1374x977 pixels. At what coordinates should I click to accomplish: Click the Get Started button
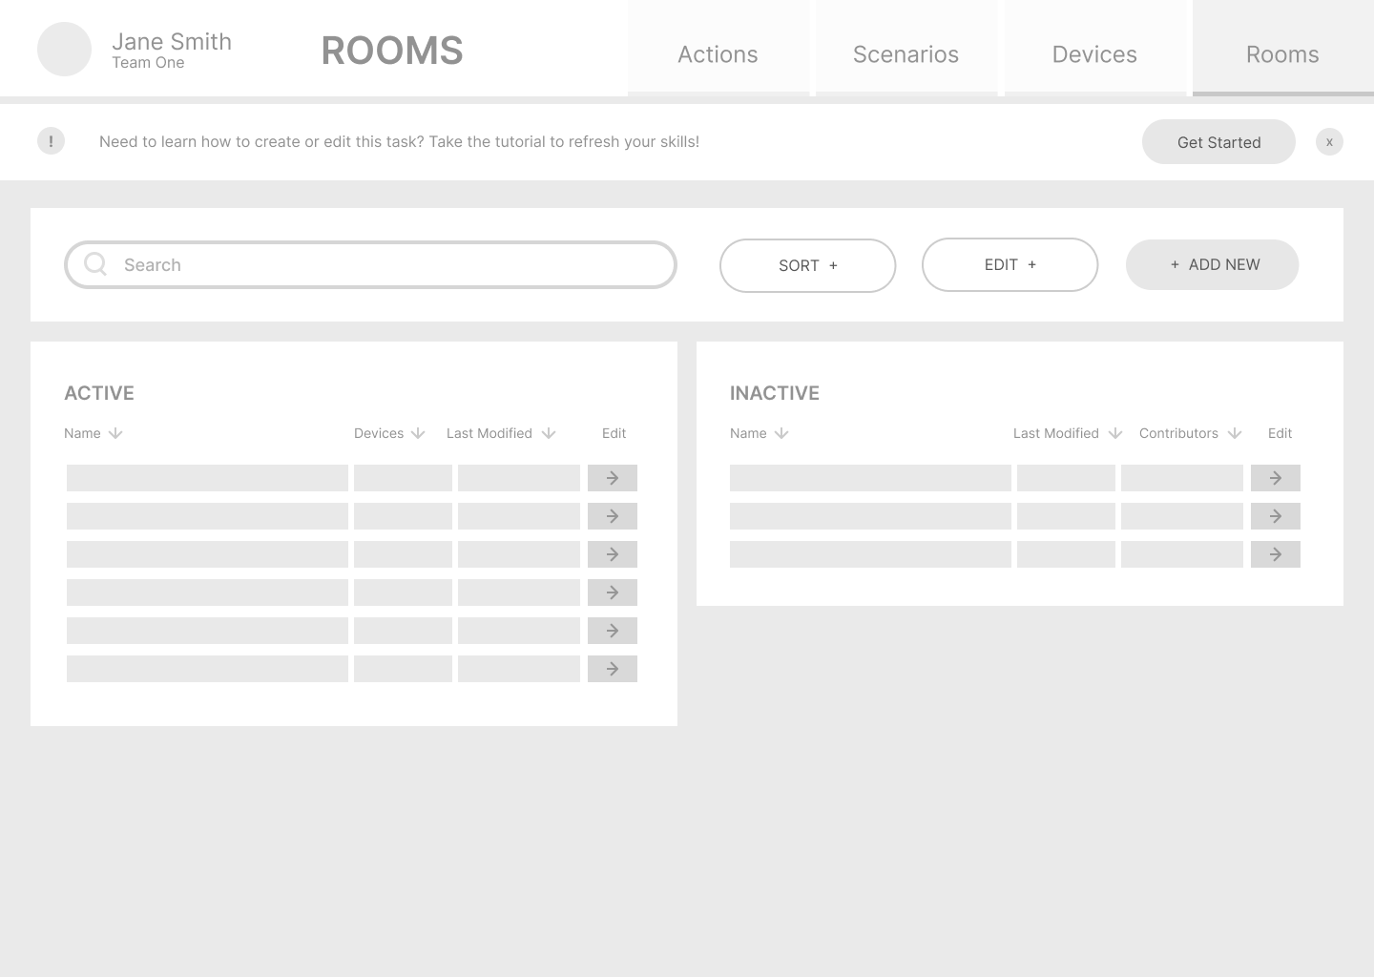1218,142
